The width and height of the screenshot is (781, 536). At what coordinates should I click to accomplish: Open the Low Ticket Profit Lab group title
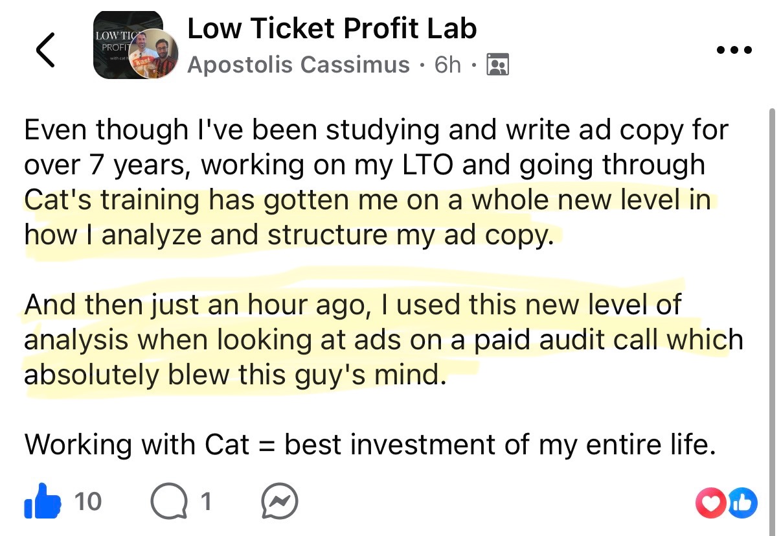(x=332, y=28)
